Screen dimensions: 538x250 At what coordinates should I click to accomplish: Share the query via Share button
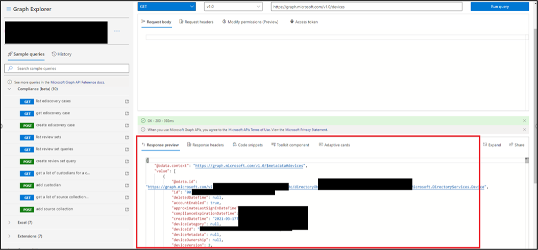tap(517, 145)
